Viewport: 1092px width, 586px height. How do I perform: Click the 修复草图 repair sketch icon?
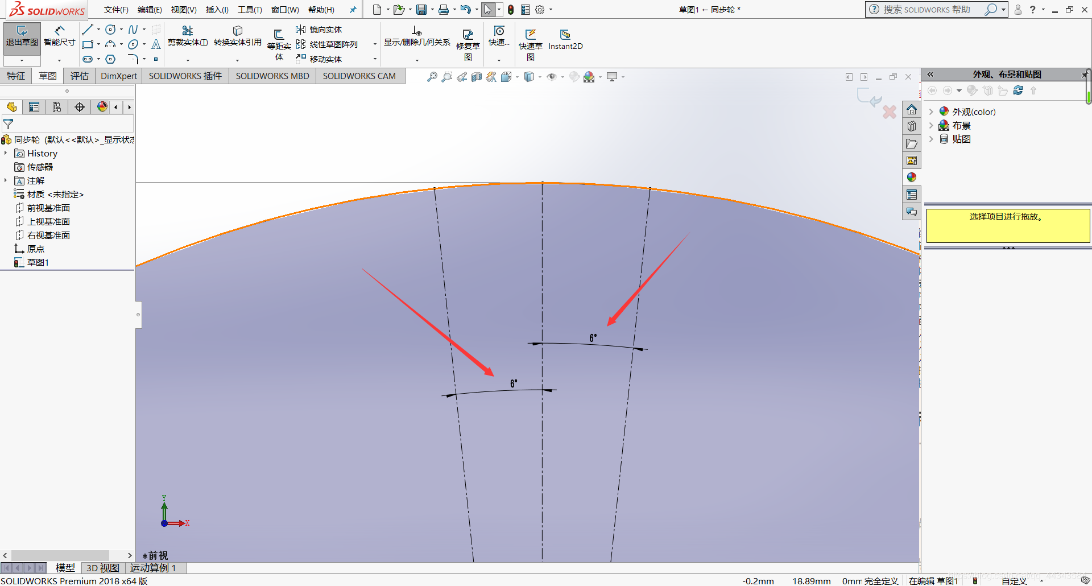click(468, 40)
